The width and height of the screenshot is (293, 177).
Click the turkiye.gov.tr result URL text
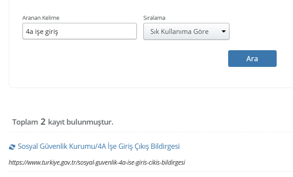tap(97, 162)
